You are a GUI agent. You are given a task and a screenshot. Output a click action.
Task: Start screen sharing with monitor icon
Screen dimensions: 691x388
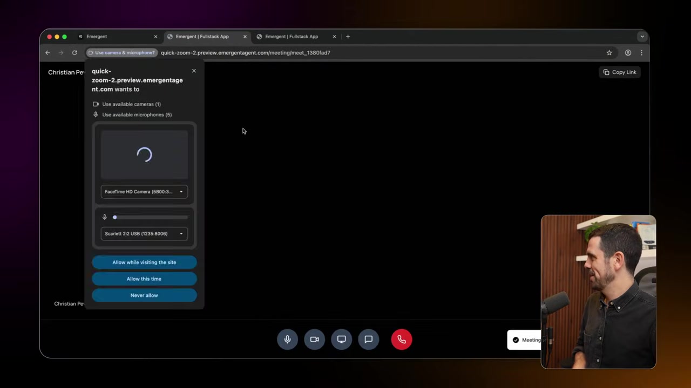tap(341, 339)
